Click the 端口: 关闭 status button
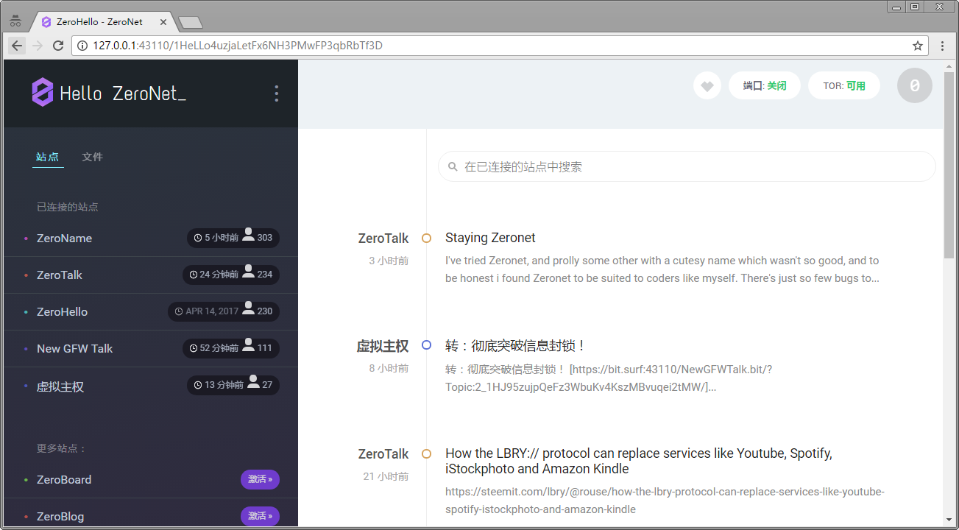The height and width of the screenshot is (530, 959). pyautogui.click(x=765, y=86)
